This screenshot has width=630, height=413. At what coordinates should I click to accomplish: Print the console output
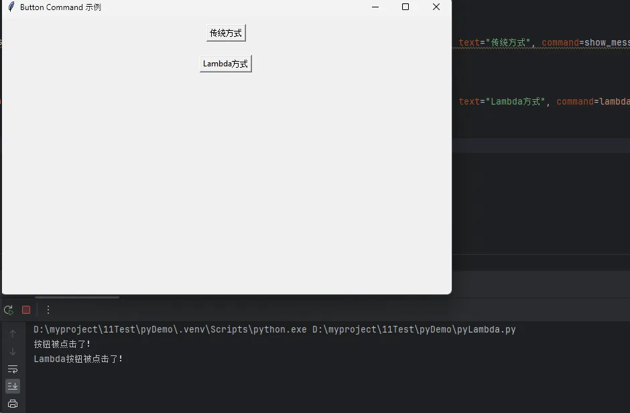click(x=13, y=404)
